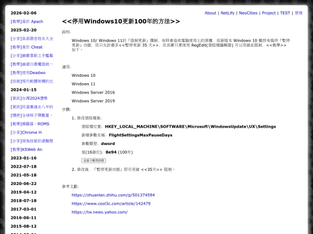The width and height of the screenshot is (313, 234).
Task: Open the 管理 link at top right
Action: point(299,13)
